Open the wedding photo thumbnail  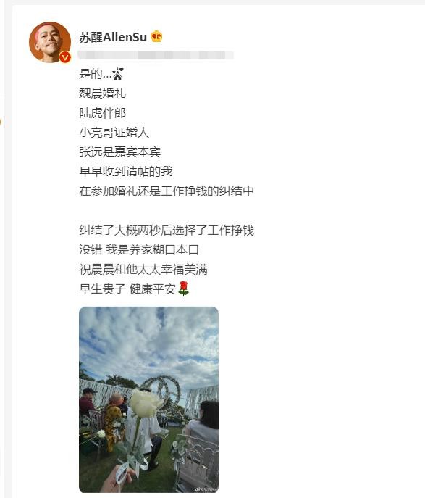click(148, 399)
